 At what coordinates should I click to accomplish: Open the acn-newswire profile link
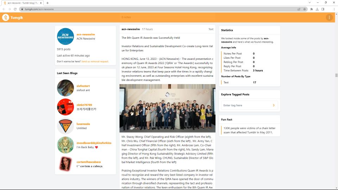click(x=86, y=34)
